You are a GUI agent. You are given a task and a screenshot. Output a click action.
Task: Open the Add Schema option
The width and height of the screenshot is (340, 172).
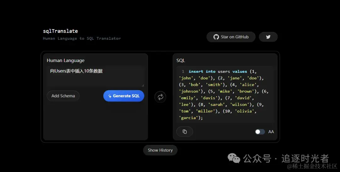tap(63, 96)
